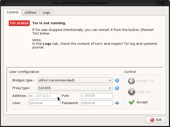Image resolution: width=170 pixels, height=127 pixels.
Task: Open the Bridges type dropdown
Action: pos(75,80)
